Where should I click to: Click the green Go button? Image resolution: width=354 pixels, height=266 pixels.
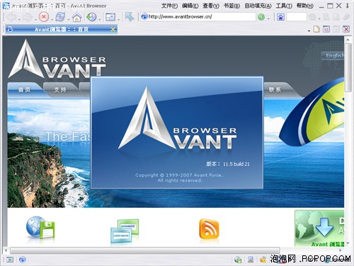click(x=261, y=17)
